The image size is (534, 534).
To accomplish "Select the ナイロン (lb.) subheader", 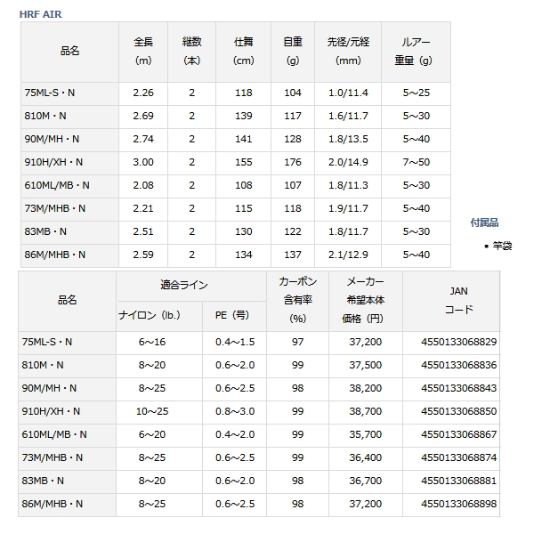I will tap(150, 315).
